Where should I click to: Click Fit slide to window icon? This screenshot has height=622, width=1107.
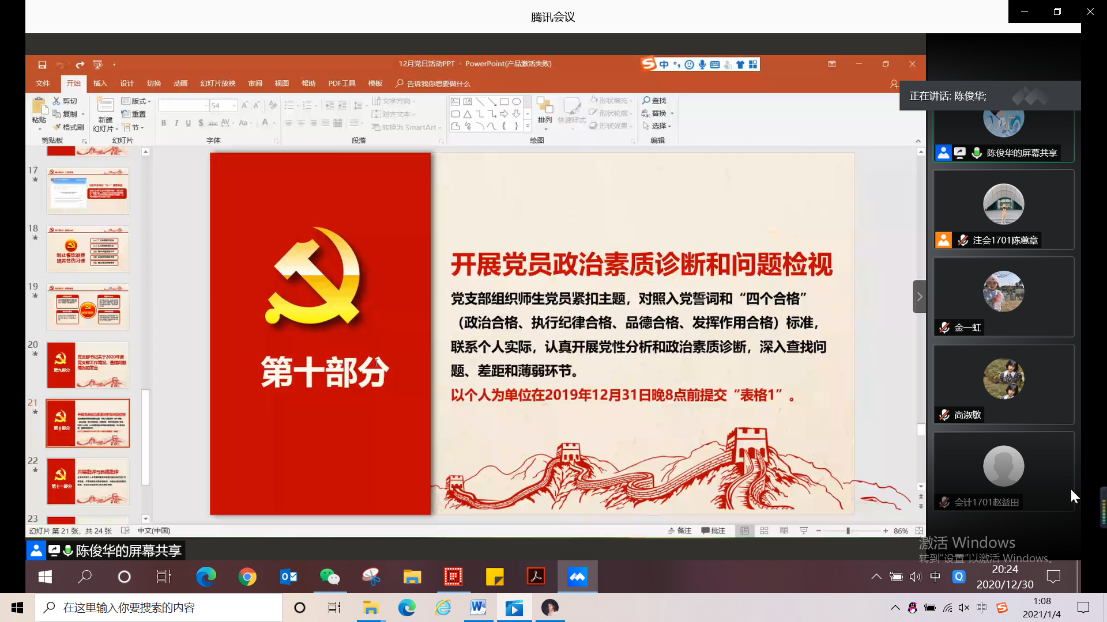[919, 531]
